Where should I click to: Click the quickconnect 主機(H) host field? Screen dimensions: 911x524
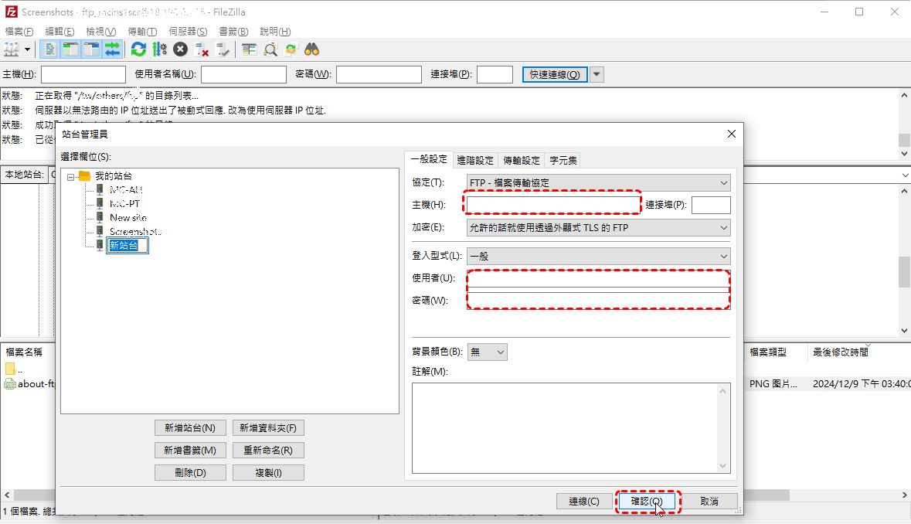click(83, 74)
